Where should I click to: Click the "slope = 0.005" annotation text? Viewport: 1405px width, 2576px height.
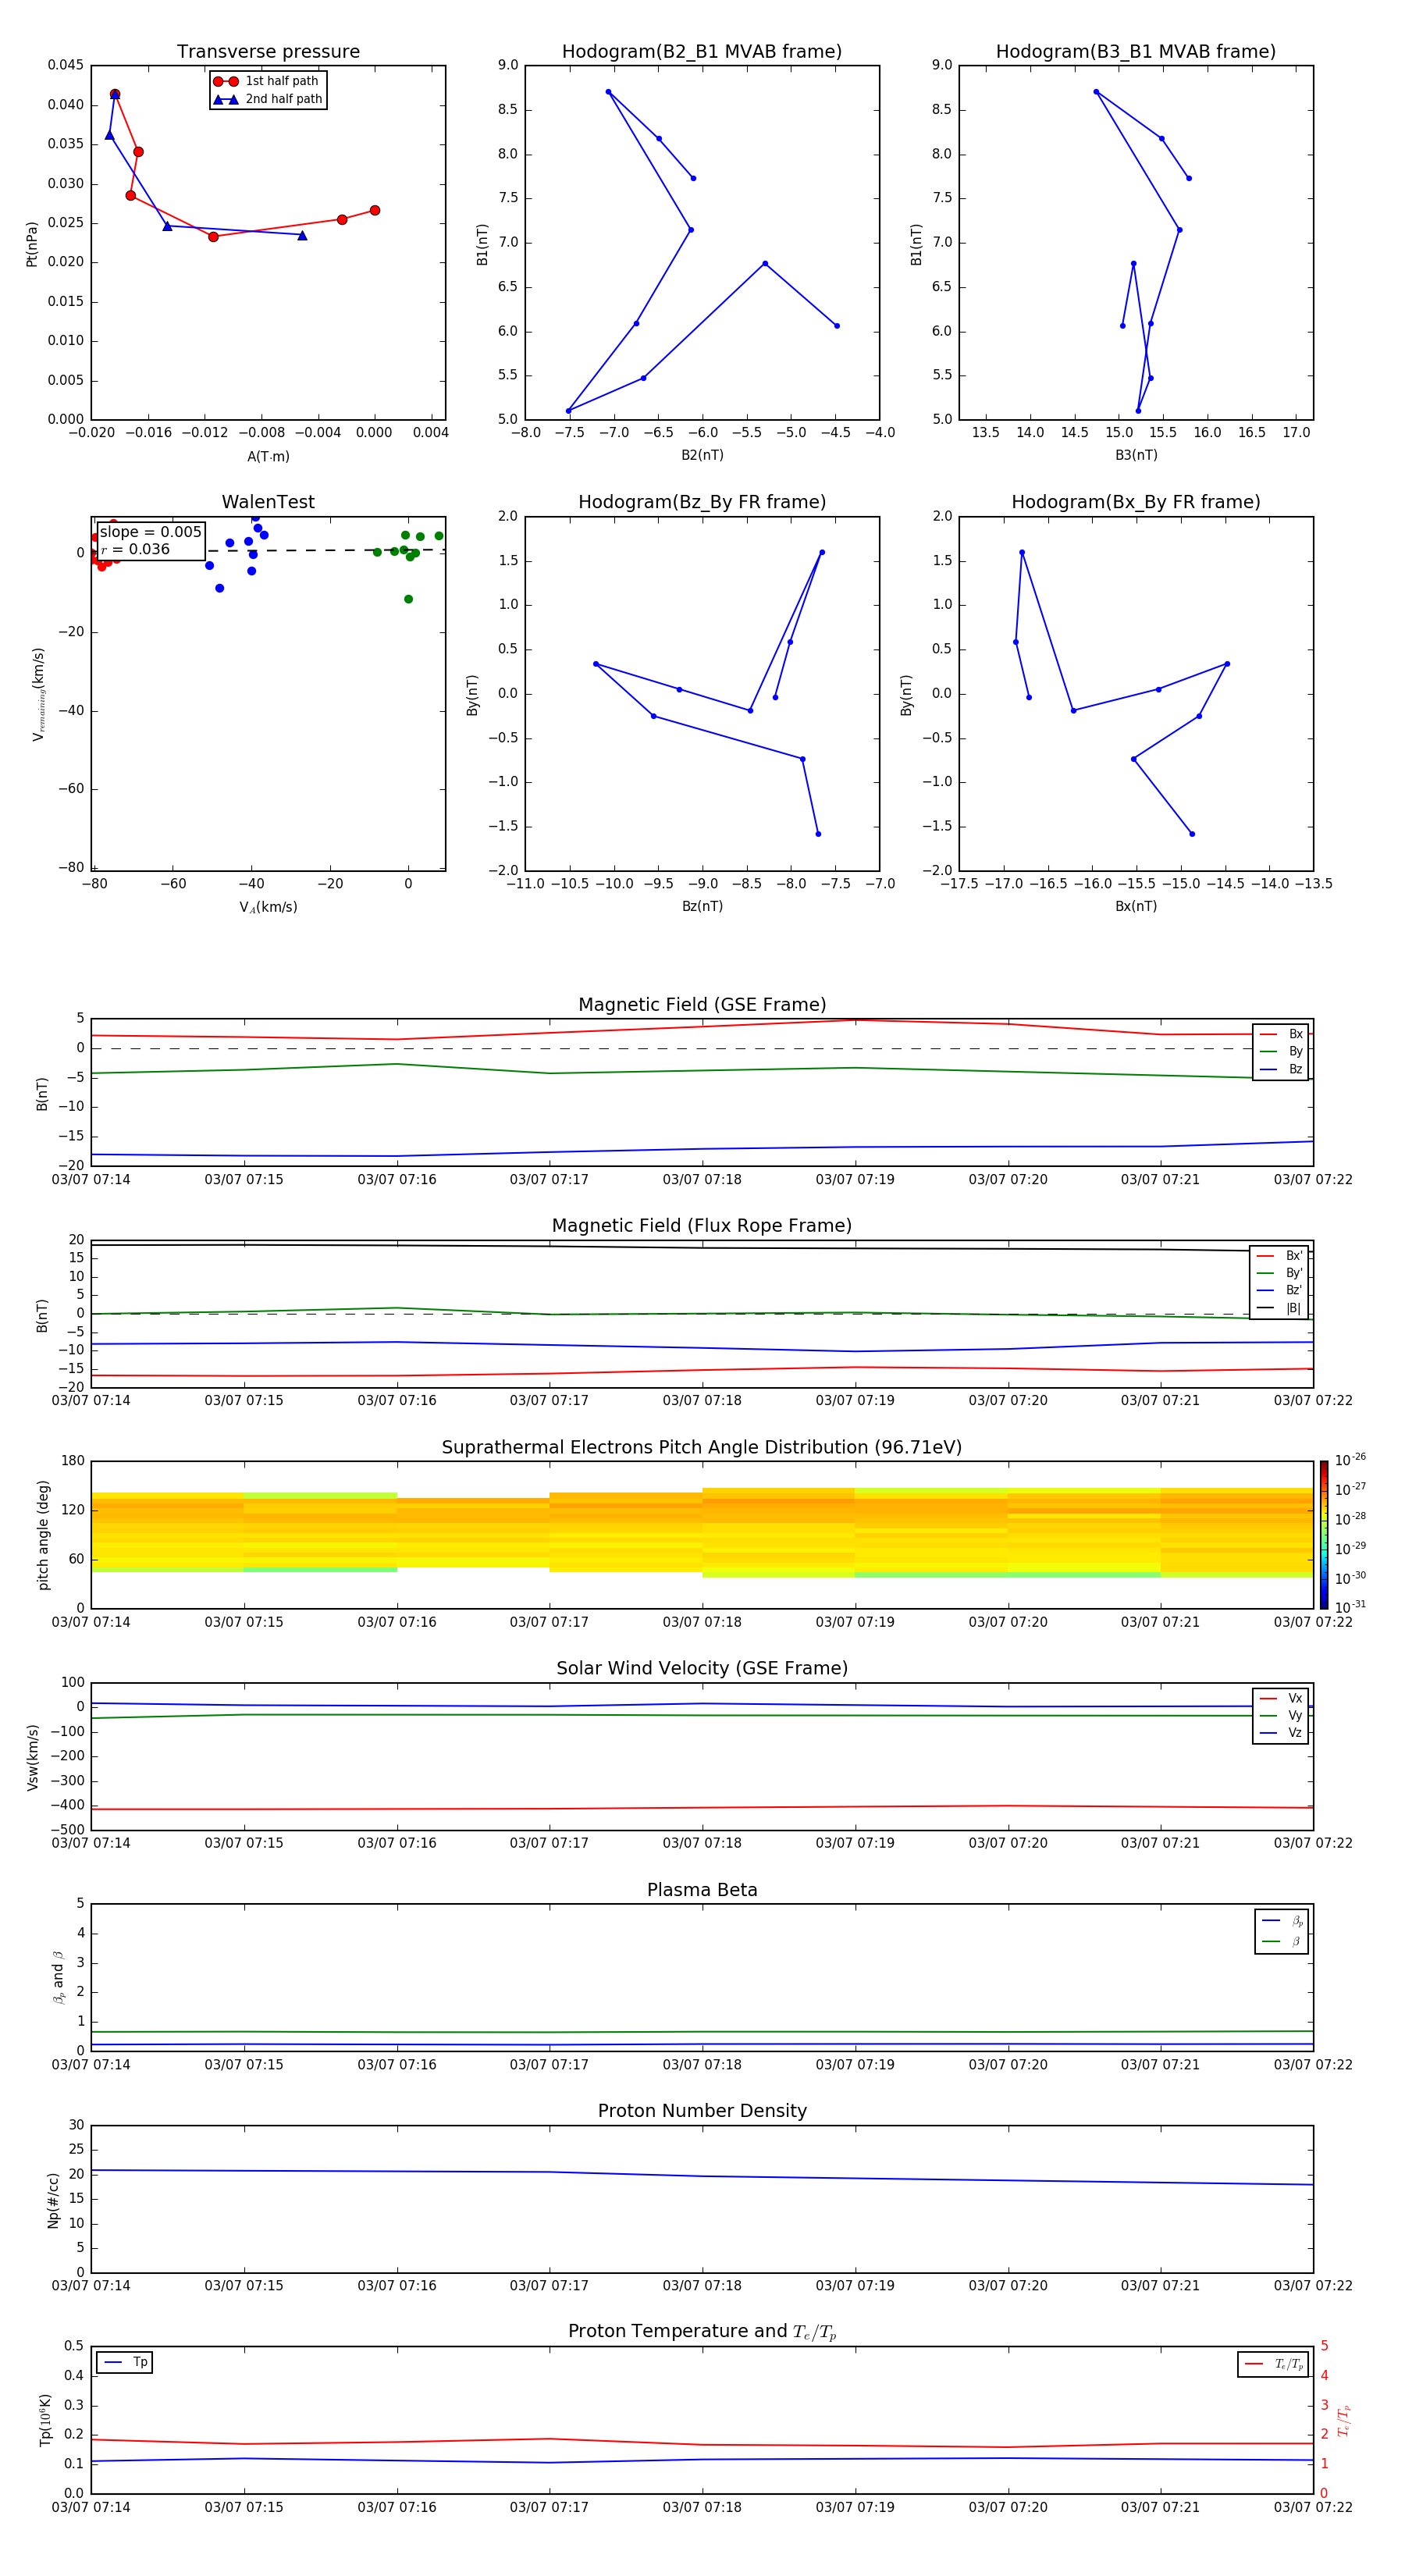tap(151, 532)
